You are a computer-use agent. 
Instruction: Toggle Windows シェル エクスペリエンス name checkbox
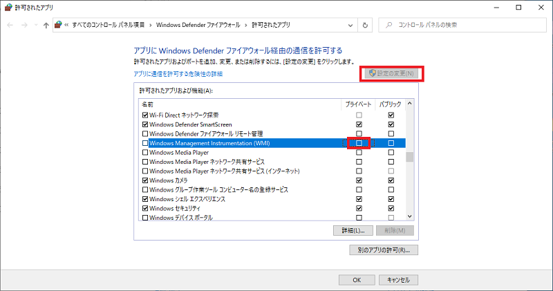(x=145, y=199)
